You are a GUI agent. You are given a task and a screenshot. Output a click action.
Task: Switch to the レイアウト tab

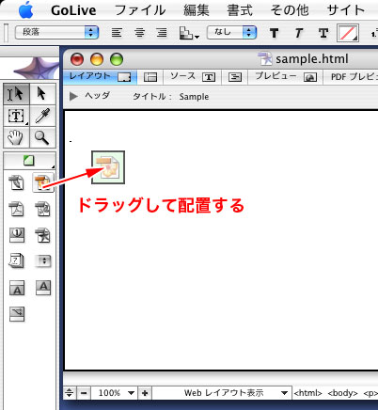[x=100, y=77]
